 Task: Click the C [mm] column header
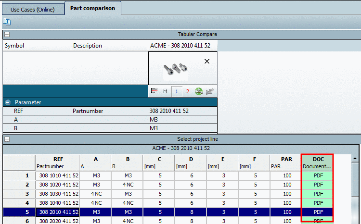click(x=158, y=162)
